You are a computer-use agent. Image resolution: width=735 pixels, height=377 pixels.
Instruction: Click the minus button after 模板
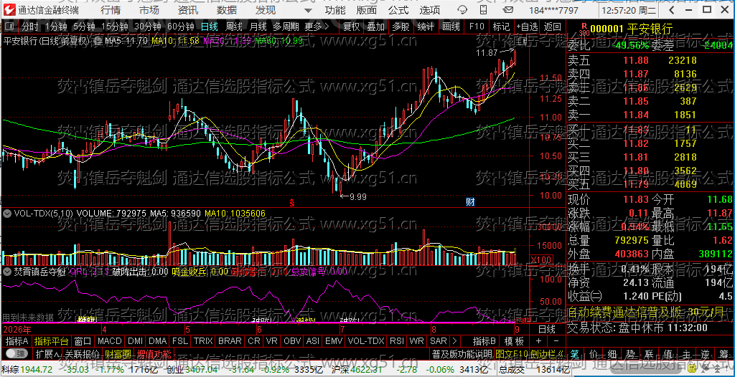pyautogui.click(x=556, y=341)
